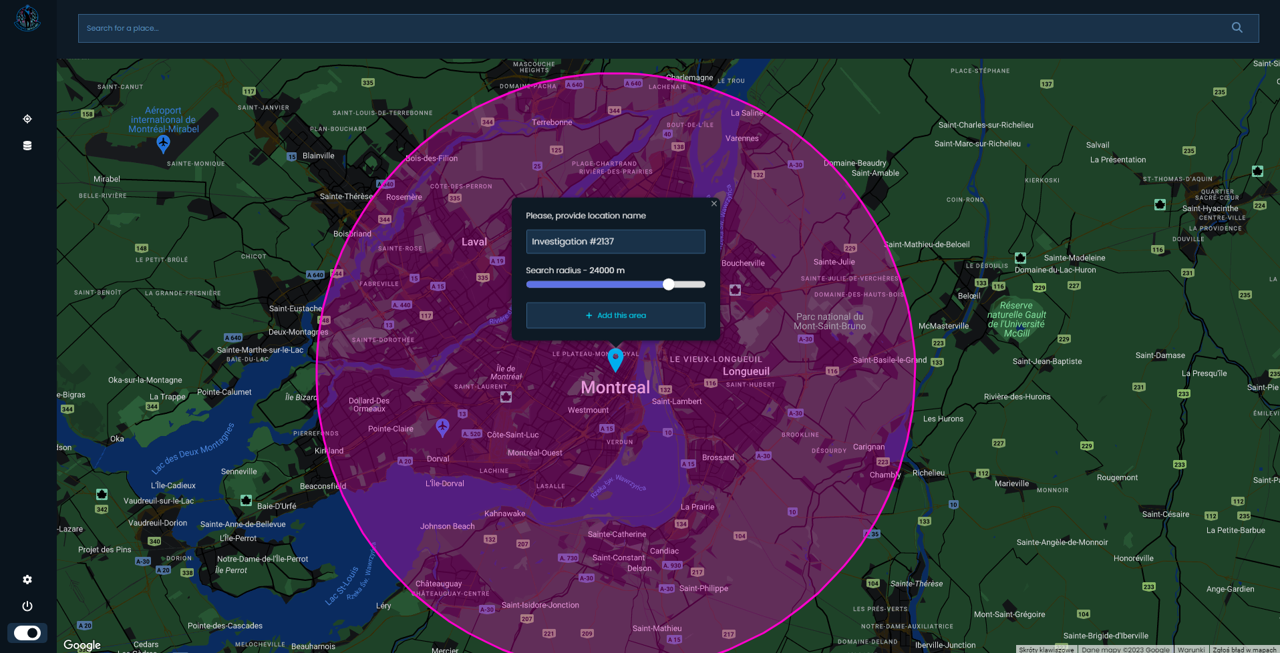Click the park marker near Saint-Laurent

point(506,397)
